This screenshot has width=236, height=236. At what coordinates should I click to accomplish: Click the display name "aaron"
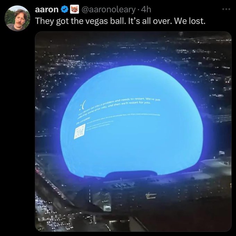(47, 10)
